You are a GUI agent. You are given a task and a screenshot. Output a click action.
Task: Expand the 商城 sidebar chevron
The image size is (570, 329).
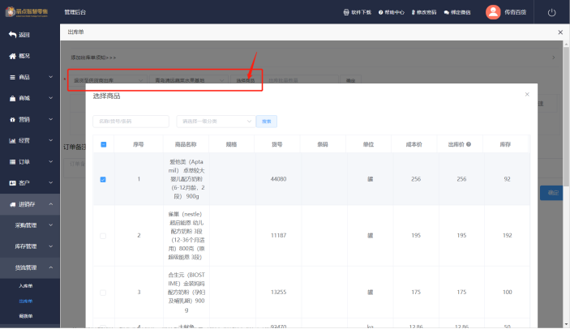pos(51,98)
